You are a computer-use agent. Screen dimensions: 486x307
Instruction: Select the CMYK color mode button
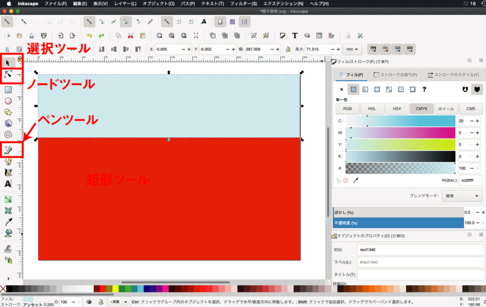[421, 109]
